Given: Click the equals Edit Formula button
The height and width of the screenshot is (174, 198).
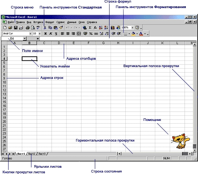Looking at the screenshot, I should click(x=38, y=39).
